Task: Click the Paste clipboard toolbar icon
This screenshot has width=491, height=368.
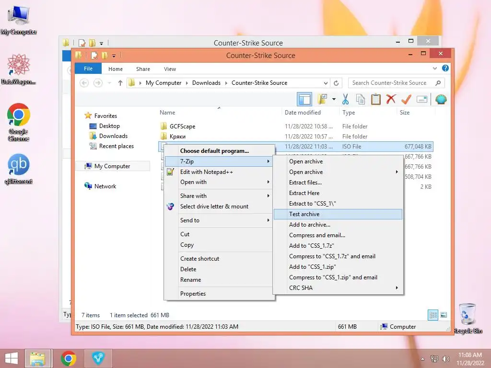Action: point(375,99)
